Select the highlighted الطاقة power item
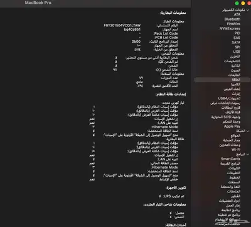 pyautogui.click(x=222, y=80)
